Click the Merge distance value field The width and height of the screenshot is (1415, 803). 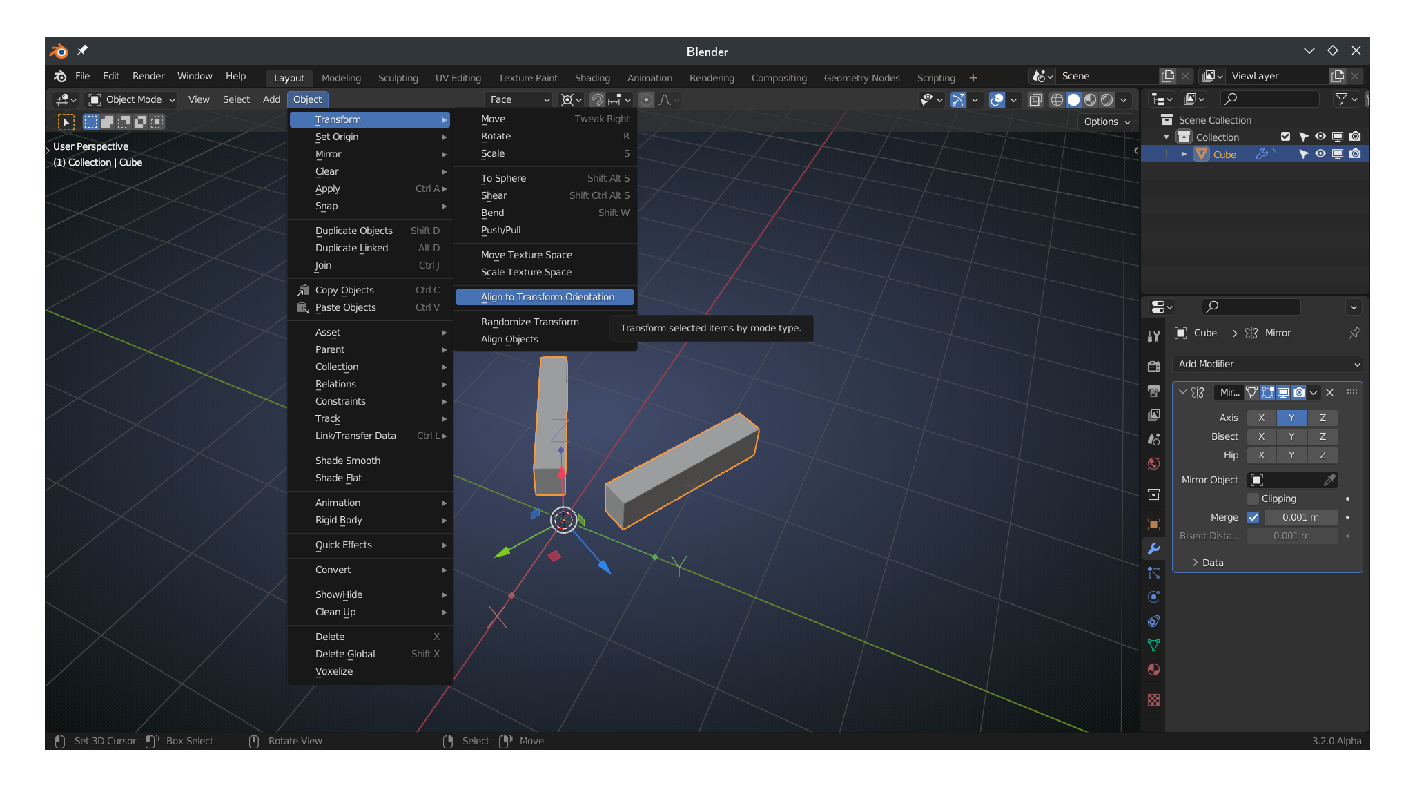coord(1300,517)
